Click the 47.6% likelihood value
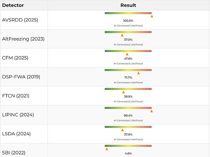This screenshot has height=157, width=210. pos(128,59)
